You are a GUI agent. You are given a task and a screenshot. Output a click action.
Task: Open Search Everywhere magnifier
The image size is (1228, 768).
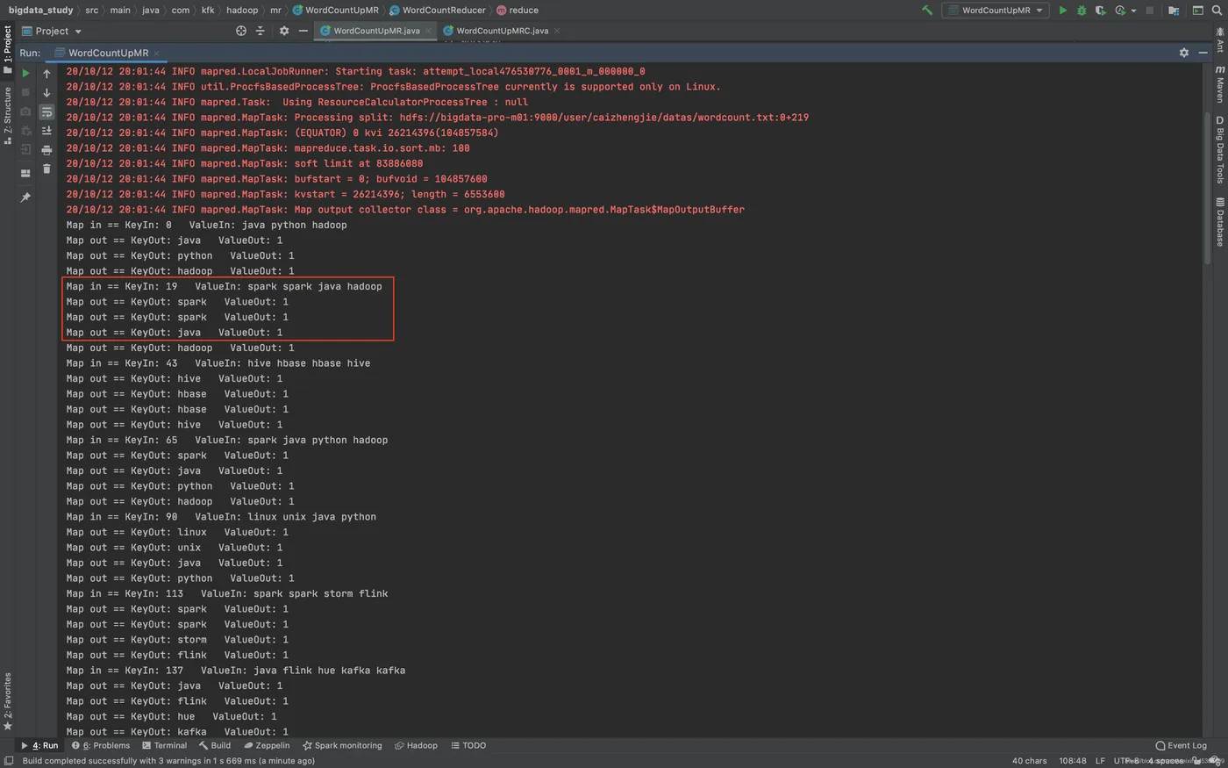click(1217, 11)
